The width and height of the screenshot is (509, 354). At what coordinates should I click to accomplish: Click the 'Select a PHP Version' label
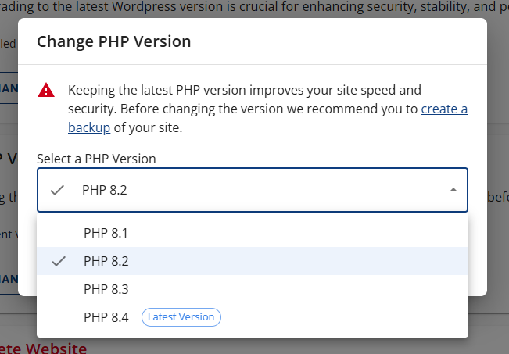coord(96,159)
